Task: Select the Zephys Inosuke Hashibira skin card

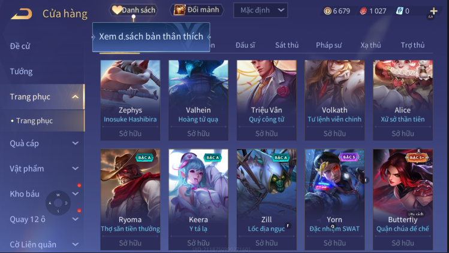Action: point(130,100)
